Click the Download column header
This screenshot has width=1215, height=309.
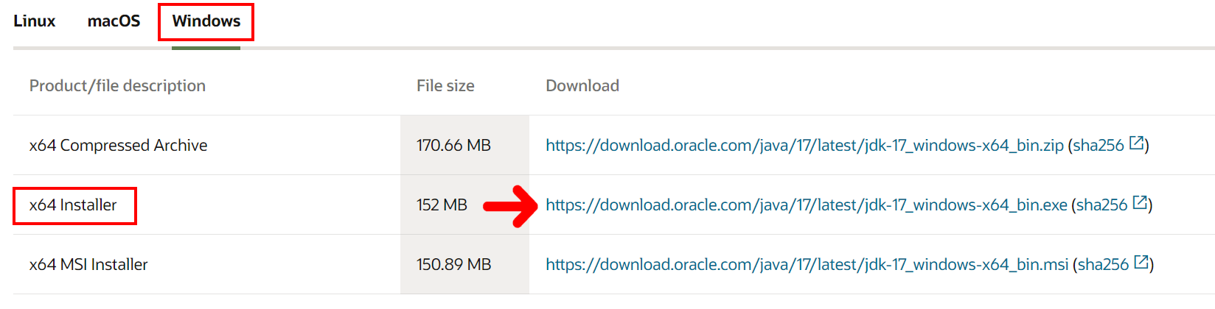coord(582,85)
